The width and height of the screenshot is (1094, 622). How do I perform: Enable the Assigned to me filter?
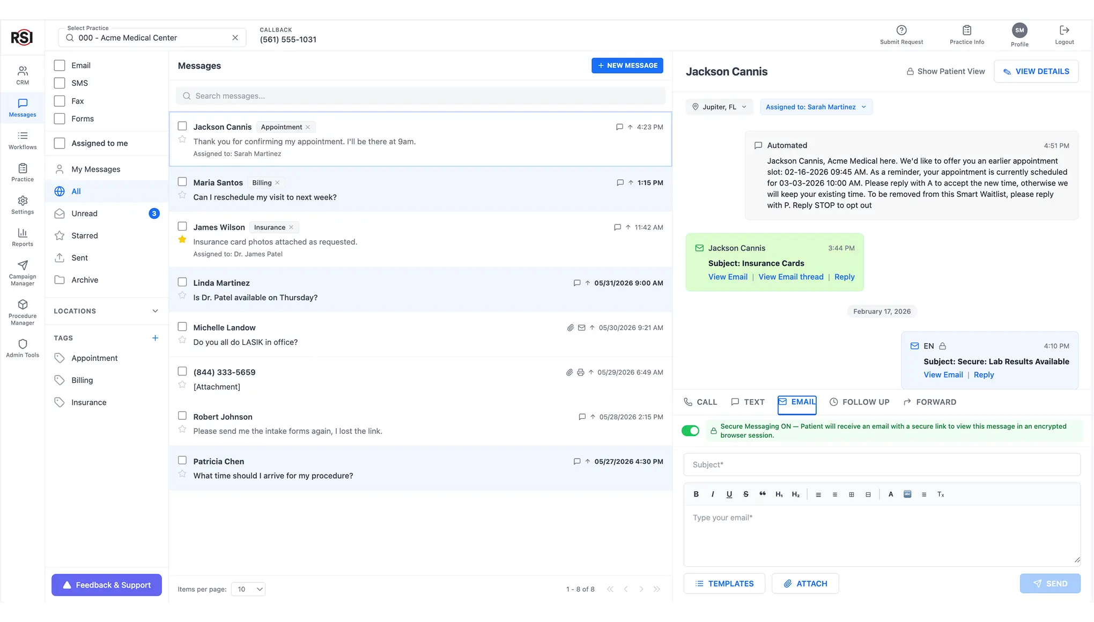[x=60, y=143]
